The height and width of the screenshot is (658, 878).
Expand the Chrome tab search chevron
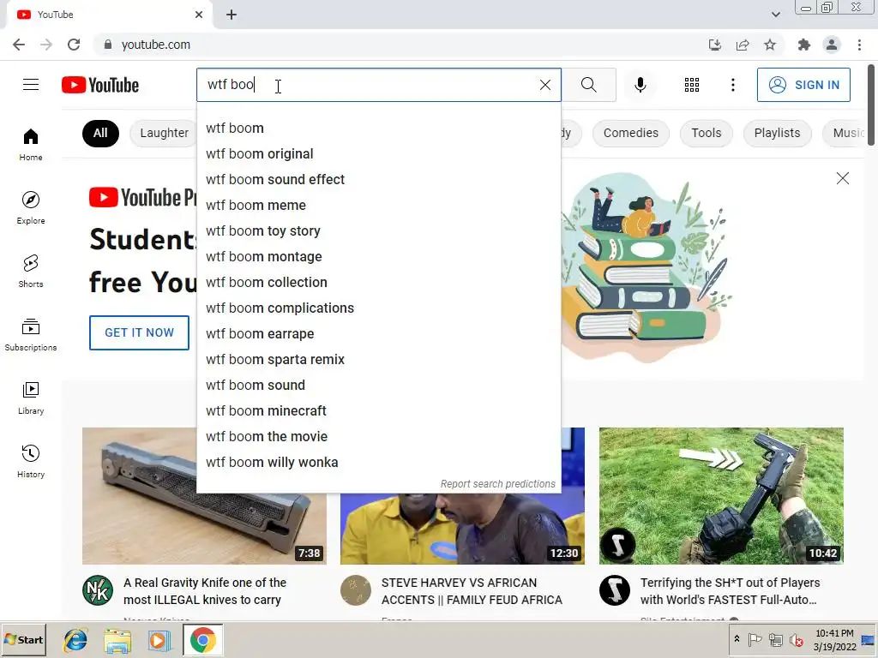pyautogui.click(x=775, y=15)
